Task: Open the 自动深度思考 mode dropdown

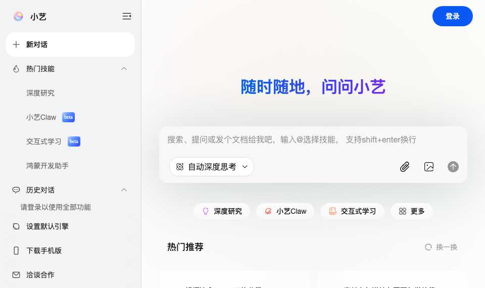Action: click(x=212, y=167)
